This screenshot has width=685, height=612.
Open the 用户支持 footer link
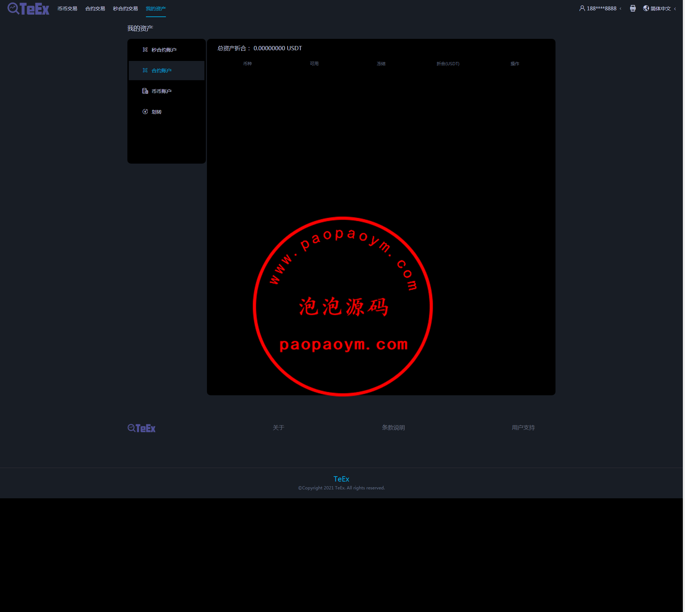tap(523, 427)
